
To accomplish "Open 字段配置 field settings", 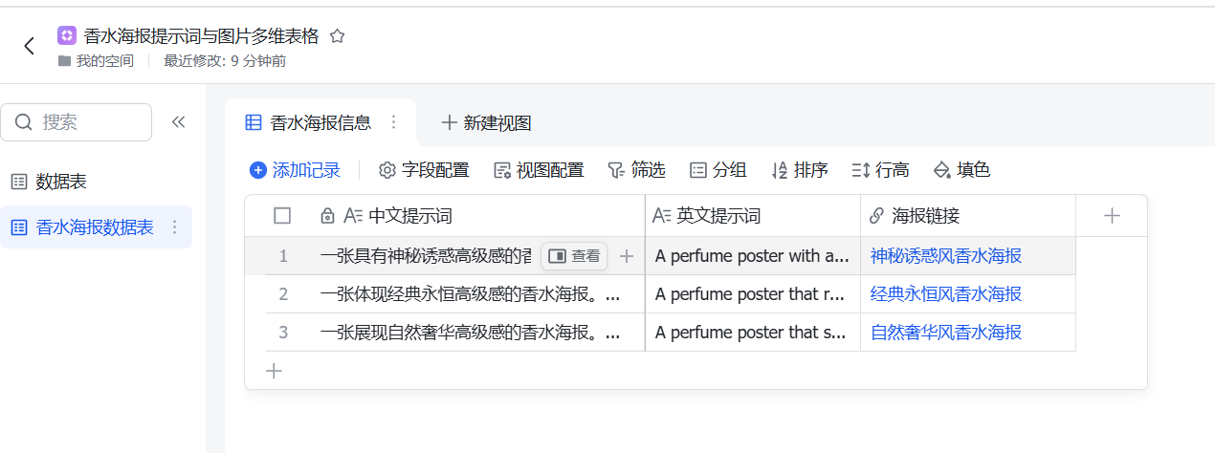I will point(424,170).
